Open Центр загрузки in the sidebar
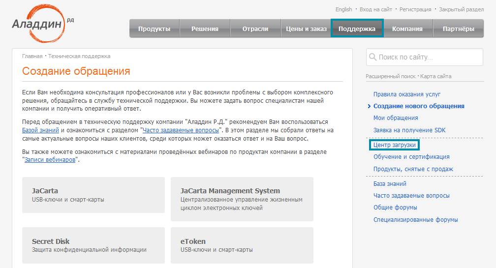Screen dimensions: 496x268 394,145
